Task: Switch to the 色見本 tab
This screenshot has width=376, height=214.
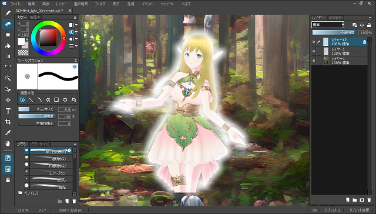Action: pyautogui.click(x=35, y=17)
